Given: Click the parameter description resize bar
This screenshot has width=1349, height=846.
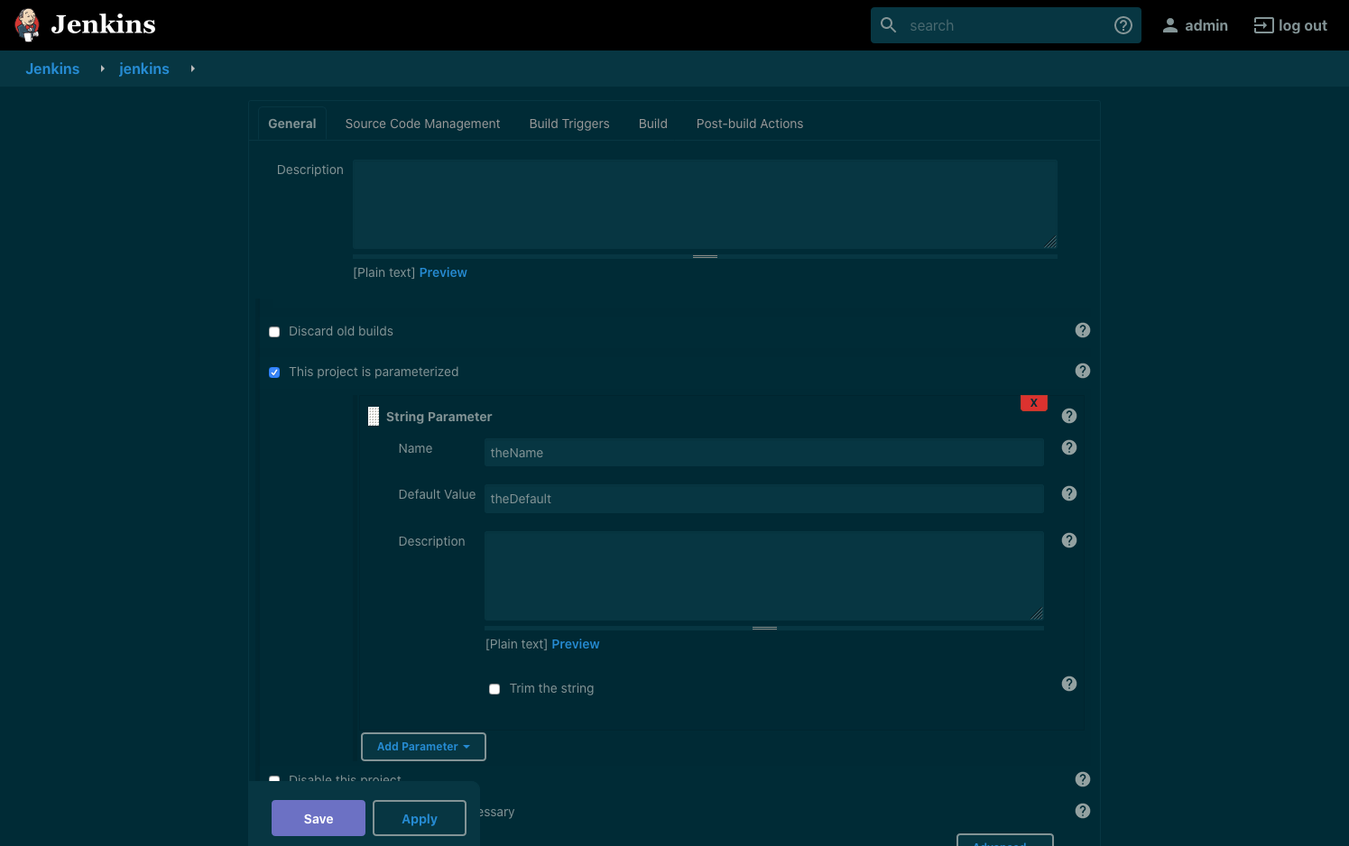Looking at the screenshot, I should [764, 628].
